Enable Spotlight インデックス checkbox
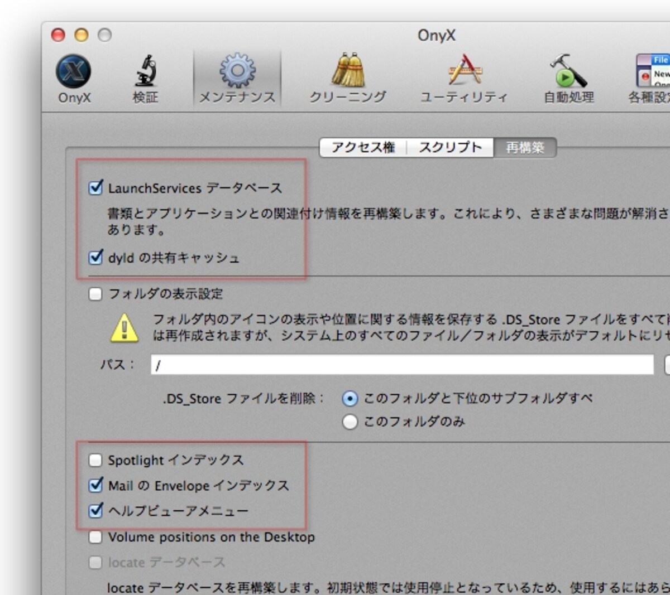Screen dimensions: 670x595 coord(95,460)
